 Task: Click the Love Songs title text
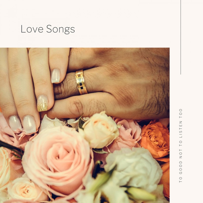click(x=48, y=29)
